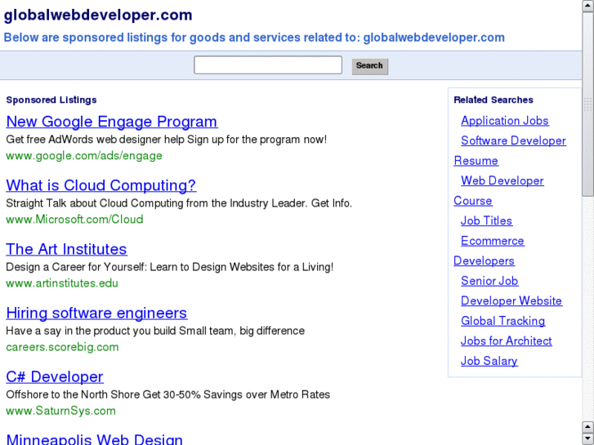Click the 'Straight Talk about Cloud Computing' description

point(179,203)
